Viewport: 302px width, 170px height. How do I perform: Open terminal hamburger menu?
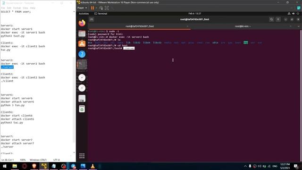point(278,19)
